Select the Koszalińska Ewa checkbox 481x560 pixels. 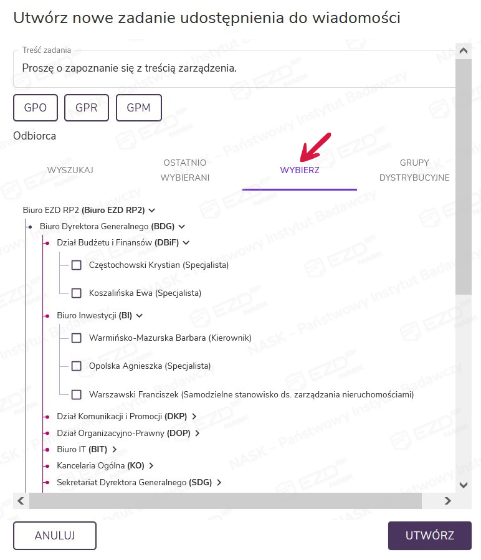(77, 293)
